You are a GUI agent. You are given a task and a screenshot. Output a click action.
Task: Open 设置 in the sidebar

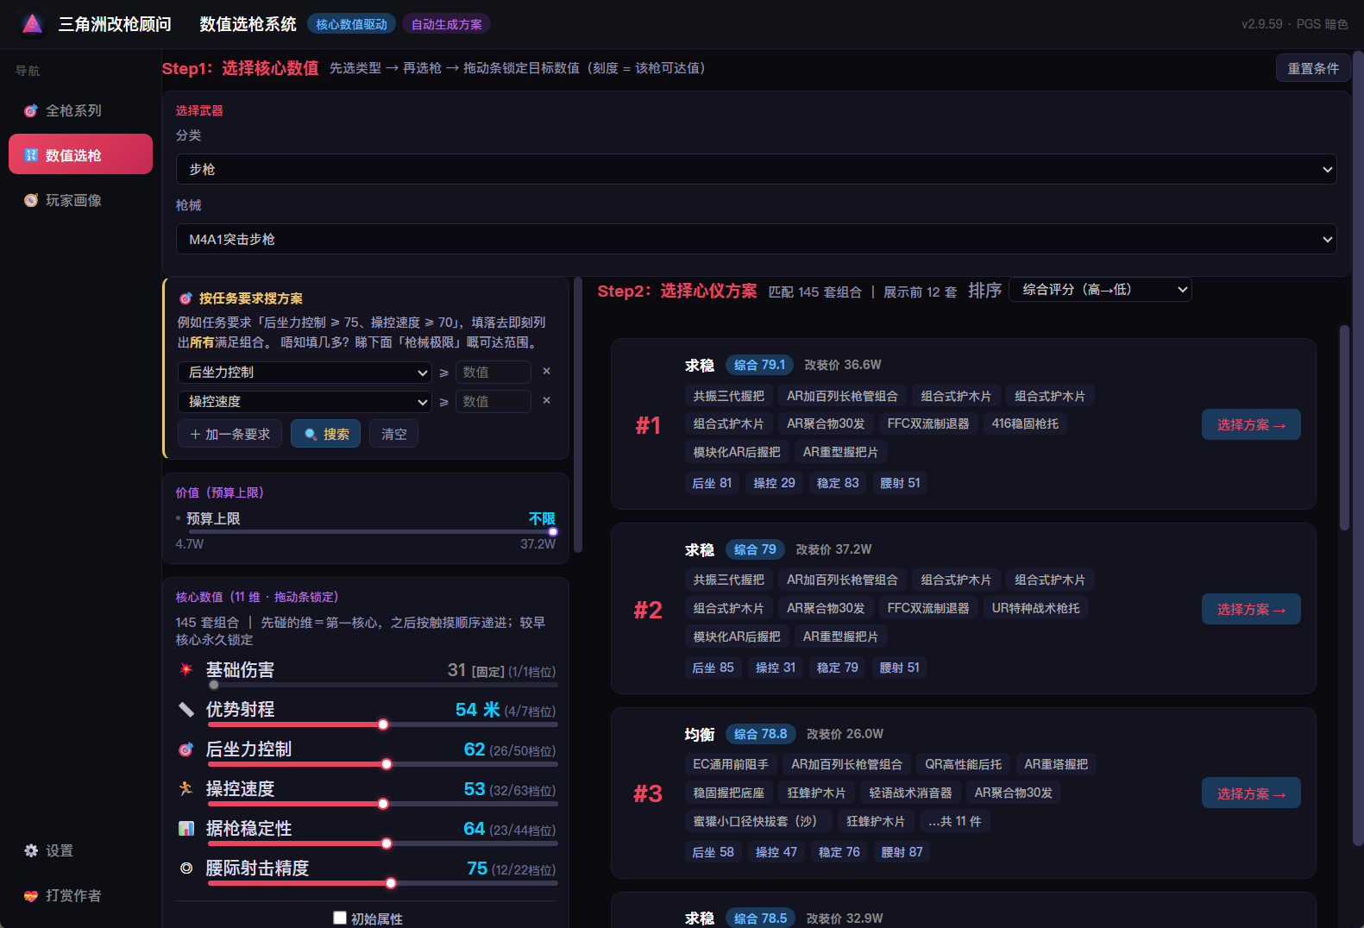pos(80,850)
